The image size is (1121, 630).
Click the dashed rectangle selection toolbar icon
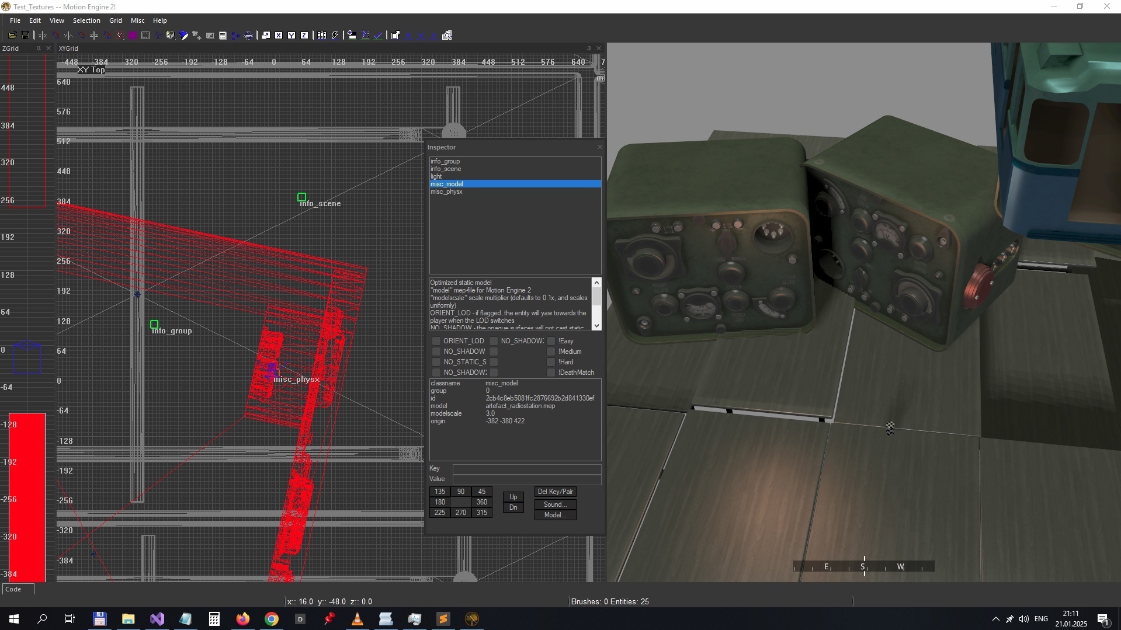(x=145, y=35)
